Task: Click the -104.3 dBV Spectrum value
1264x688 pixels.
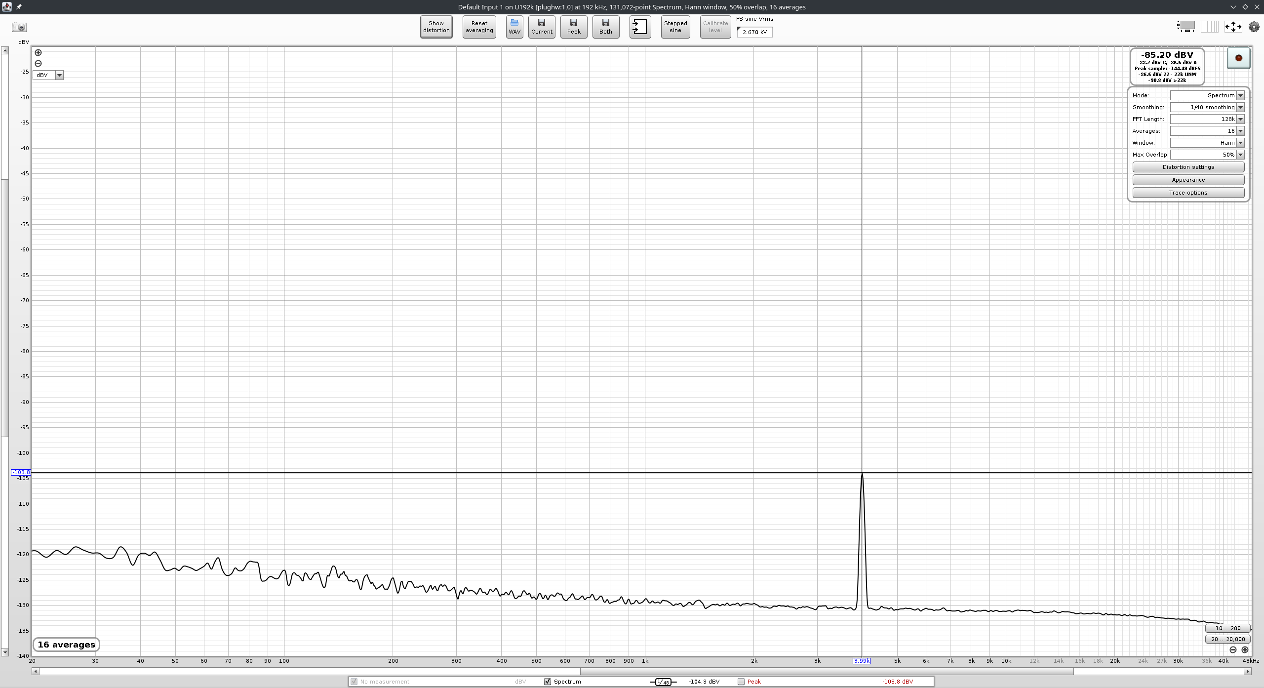Action: point(704,682)
